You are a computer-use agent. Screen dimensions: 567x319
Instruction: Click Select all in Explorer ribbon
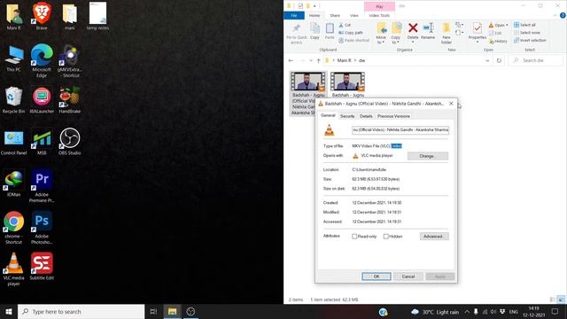(524, 25)
